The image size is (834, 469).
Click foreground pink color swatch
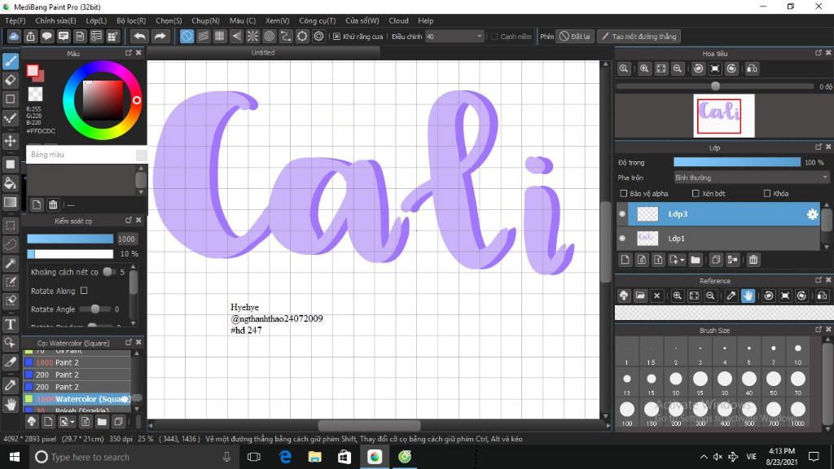[33, 71]
